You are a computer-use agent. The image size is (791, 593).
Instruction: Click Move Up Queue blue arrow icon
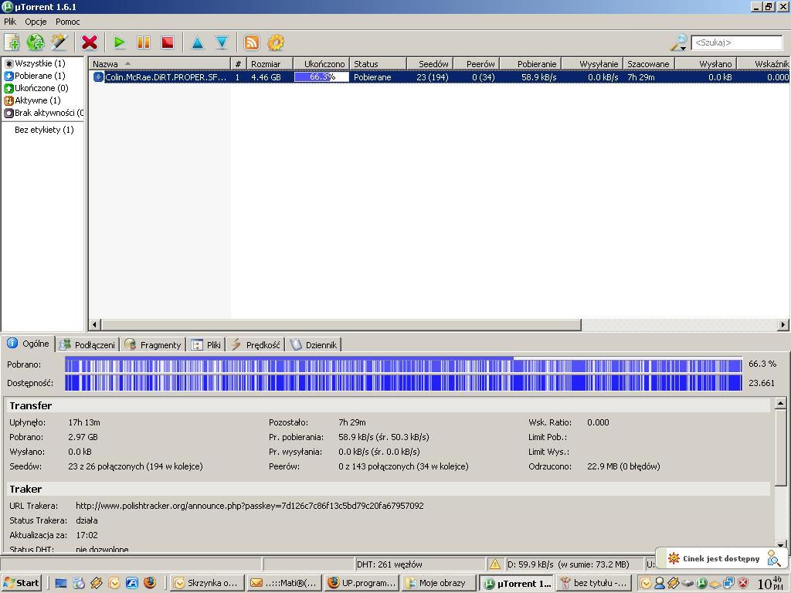[198, 42]
